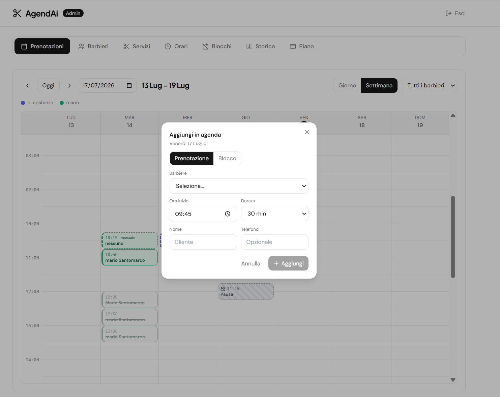Open the cancelled 13:00 mario Santomarco booking
Viewport: 500px width, 397px height.
click(x=130, y=334)
